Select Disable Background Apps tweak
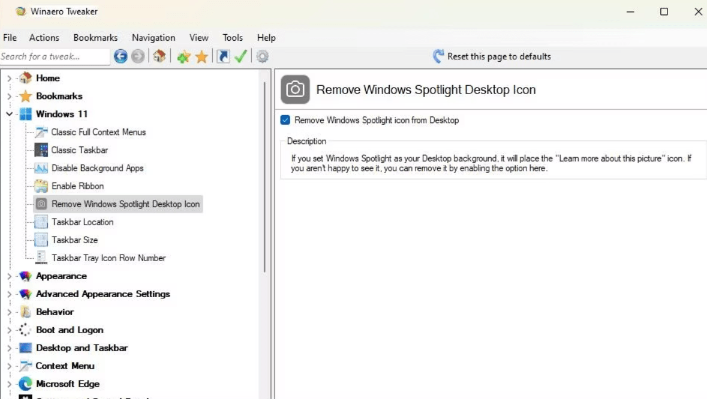 point(97,168)
